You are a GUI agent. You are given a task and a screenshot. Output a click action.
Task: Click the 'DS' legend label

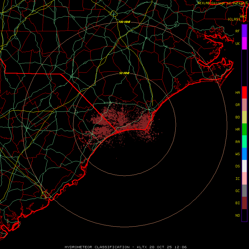click(x=237, y=166)
